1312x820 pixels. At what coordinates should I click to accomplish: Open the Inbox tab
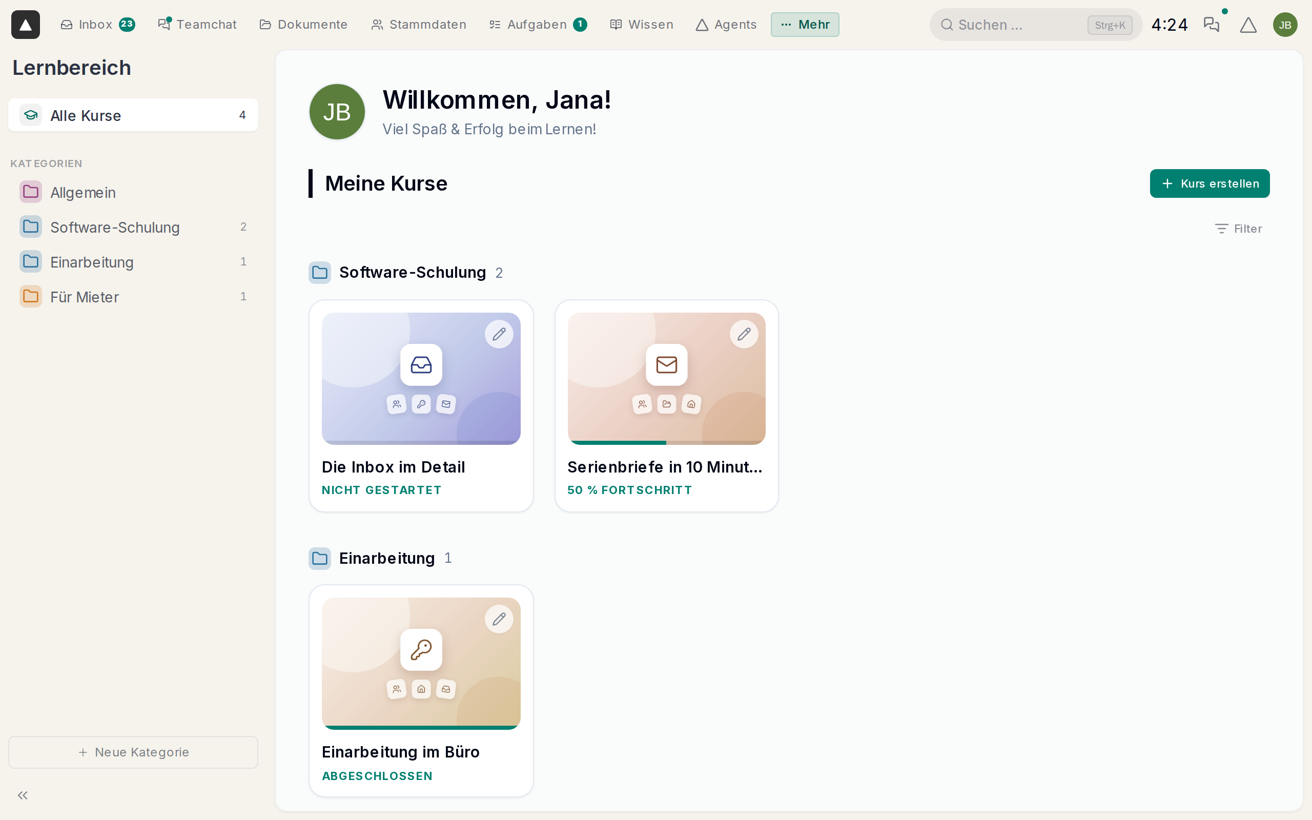pyautogui.click(x=97, y=25)
